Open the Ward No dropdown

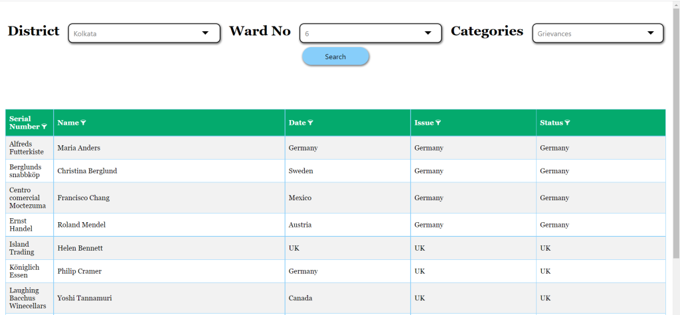tap(371, 33)
